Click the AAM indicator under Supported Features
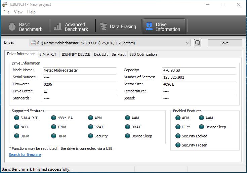Screen dimensions: 247x173 click(127, 118)
